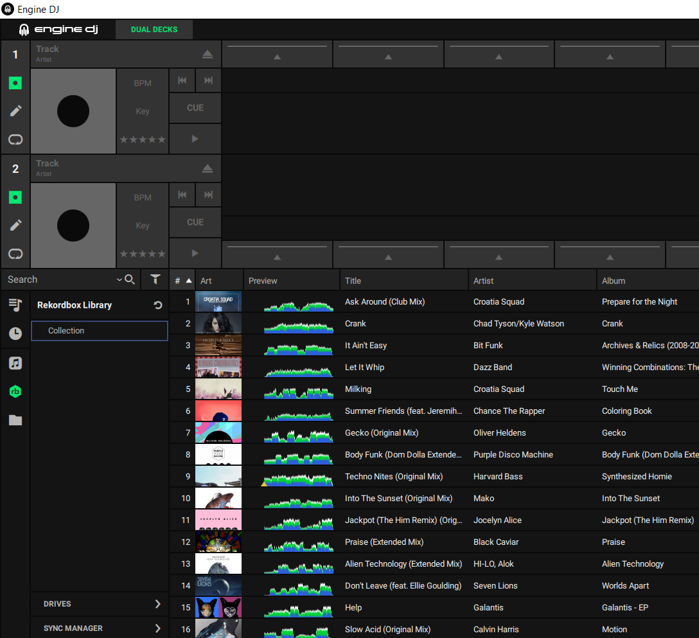Image resolution: width=699 pixels, height=638 pixels.
Task: Open the search options dropdown arrow
Action: (119, 279)
